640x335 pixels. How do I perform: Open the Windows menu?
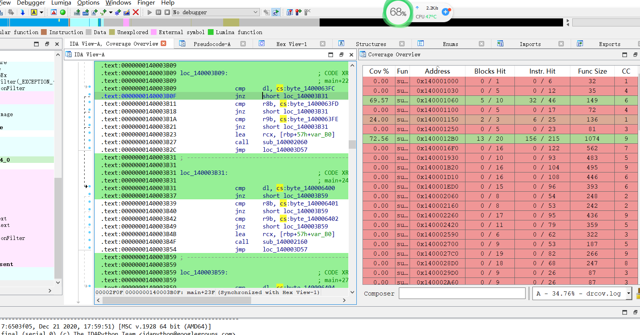pos(118,3)
